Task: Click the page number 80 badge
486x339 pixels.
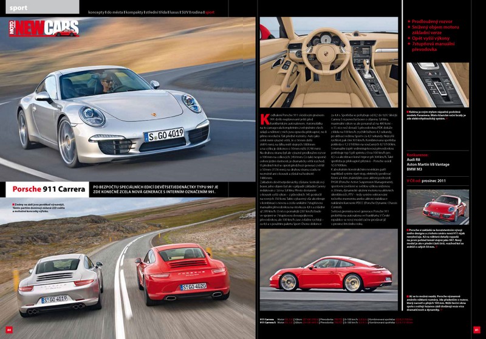Action: tap(9, 330)
